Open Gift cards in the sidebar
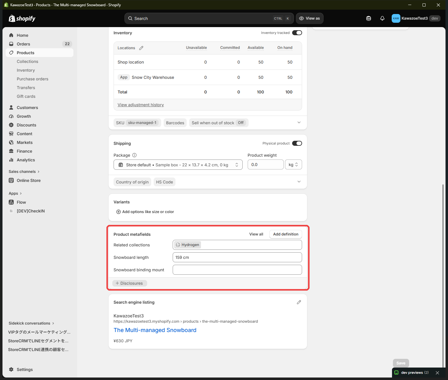The height and width of the screenshot is (380, 448). click(26, 96)
